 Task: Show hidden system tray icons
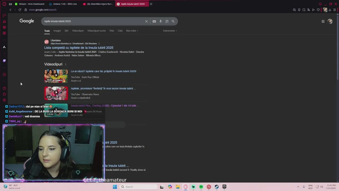tap(298, 187)
